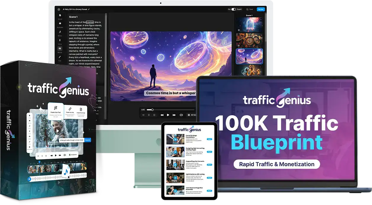Tick All Scenes checkbox in box player
This screenshot has height=205, width=372.
click(x=70, y=154)
